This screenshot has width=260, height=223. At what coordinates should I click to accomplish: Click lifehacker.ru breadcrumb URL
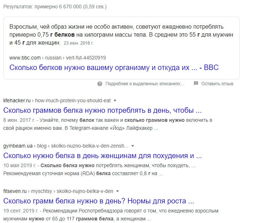pos(57,100)
